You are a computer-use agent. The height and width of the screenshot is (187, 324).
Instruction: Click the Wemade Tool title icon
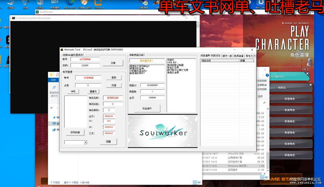[62, 50]
